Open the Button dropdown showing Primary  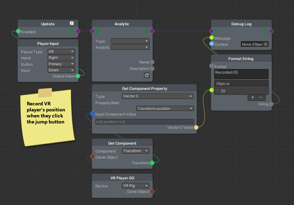[x=61, y=64]
